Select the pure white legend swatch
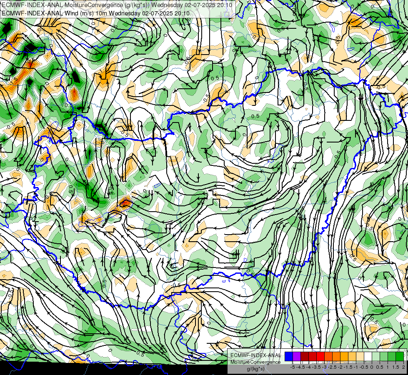Image resolution: width=408 pixels, height=375 pixels. (368, 356)
